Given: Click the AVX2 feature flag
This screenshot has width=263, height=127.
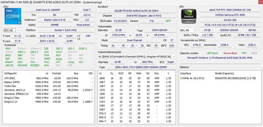Looking at the screenshot, I should click(x=59, y=52).
